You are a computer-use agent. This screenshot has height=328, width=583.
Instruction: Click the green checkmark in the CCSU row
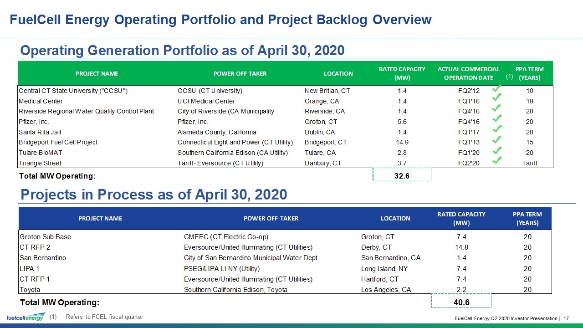coord(498,88)
